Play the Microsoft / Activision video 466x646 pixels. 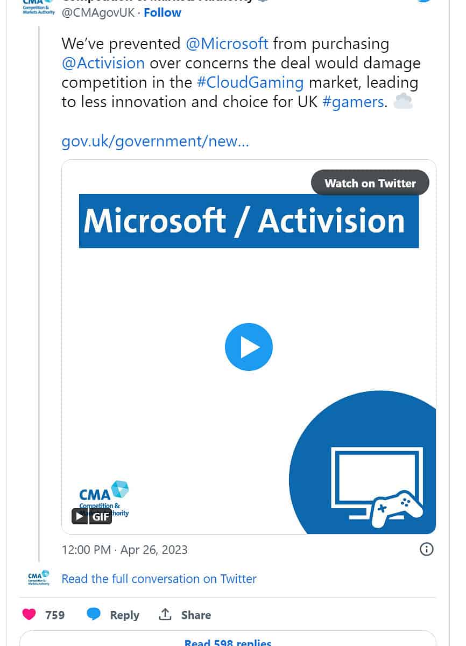coord(249,347)
